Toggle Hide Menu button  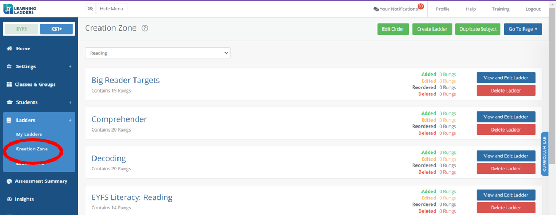[106, 9]
